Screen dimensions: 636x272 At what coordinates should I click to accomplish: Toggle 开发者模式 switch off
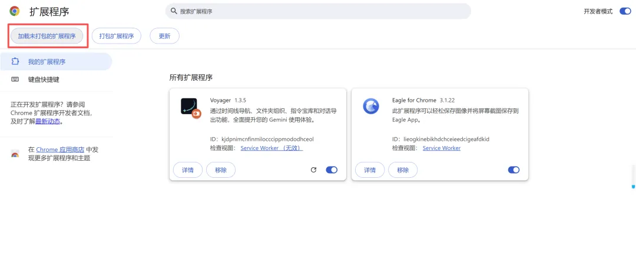coord(625,11)
